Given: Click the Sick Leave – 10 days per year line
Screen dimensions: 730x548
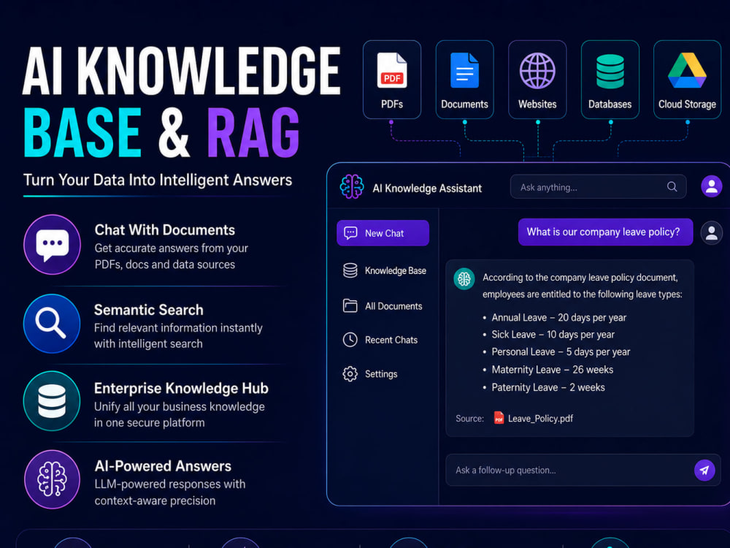Looking at the screenshot, I should point(553,335).
